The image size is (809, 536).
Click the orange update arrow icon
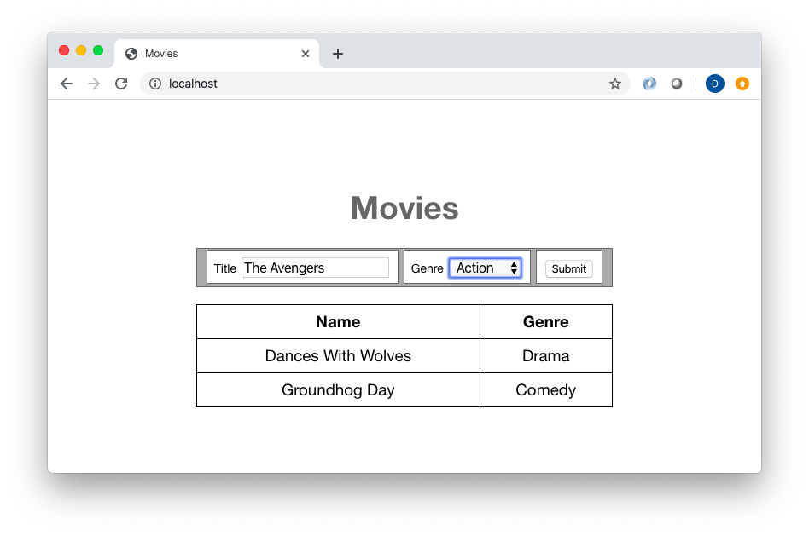742,84
